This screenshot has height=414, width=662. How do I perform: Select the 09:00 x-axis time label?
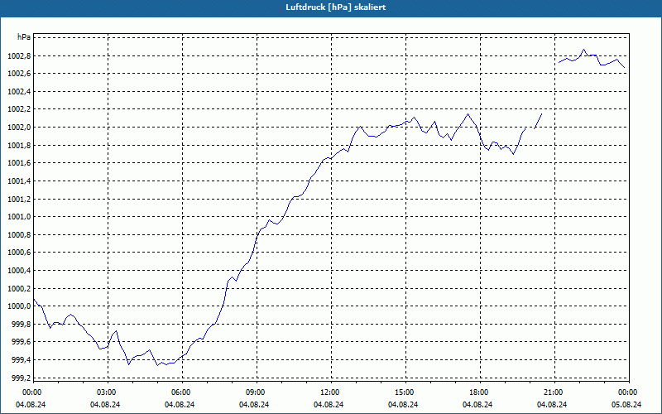(x=255, y=392)
